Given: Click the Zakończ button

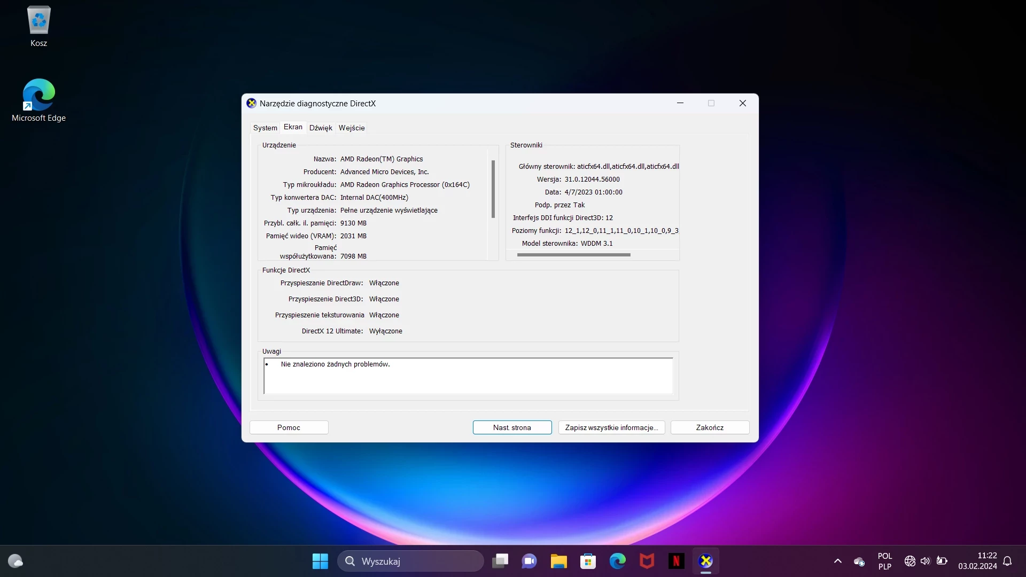Looking at the screenshot, I should tap(710, 427).
